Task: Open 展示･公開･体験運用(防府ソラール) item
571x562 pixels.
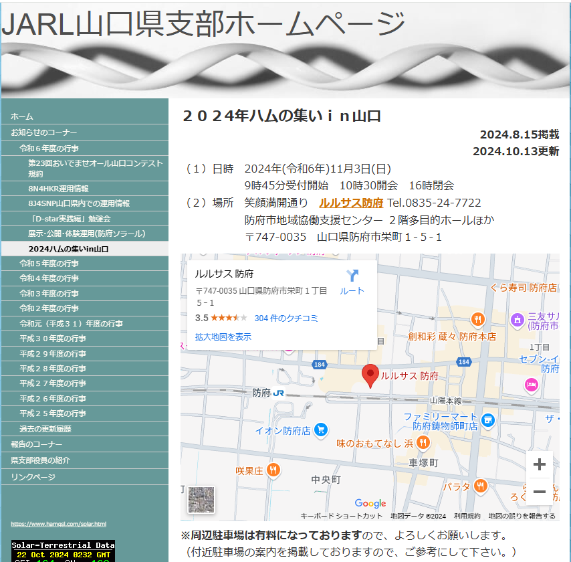Action: (84, 233)
